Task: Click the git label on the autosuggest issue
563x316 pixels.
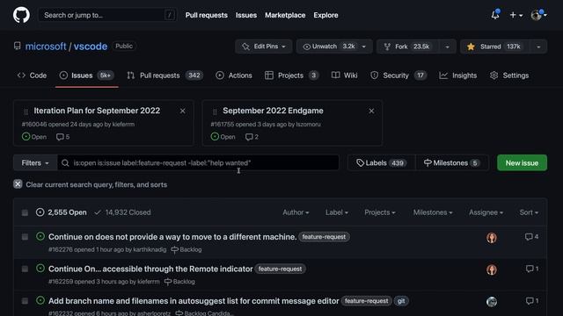Action: 401,301
